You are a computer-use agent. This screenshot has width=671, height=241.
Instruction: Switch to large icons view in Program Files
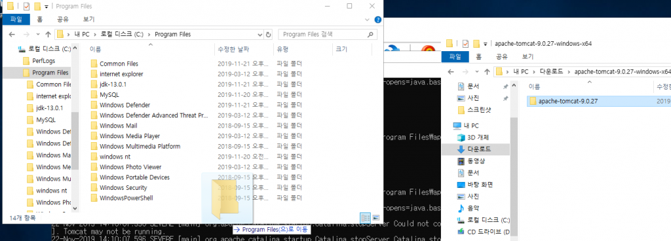click(375, 217)
